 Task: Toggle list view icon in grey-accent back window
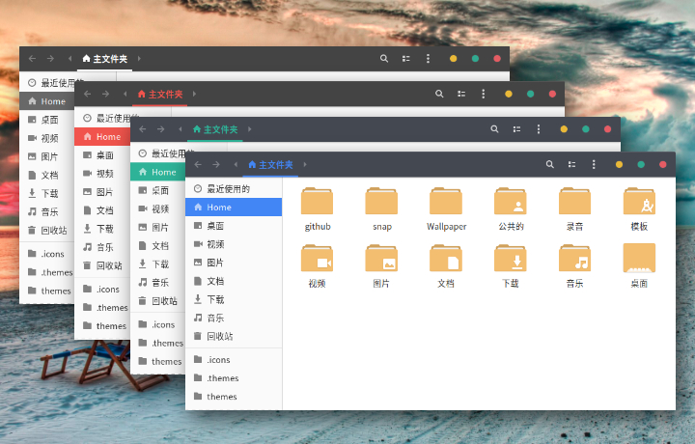(x=406, y=59)
